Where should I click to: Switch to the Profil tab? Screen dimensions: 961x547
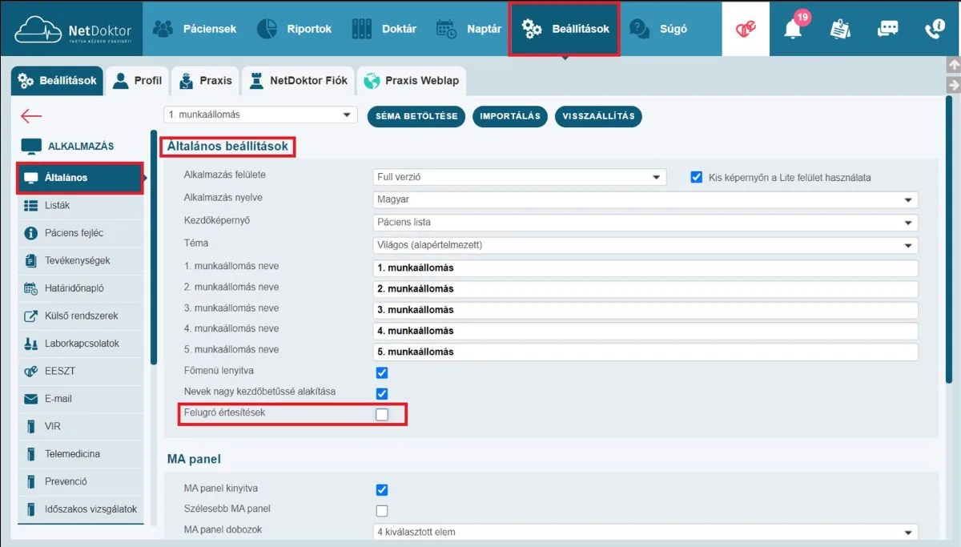(137, 81)
